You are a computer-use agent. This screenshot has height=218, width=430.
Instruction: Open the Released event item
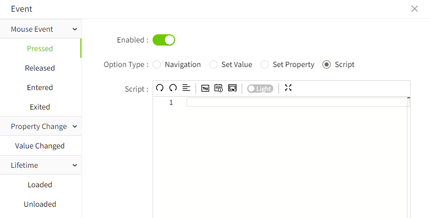pos(40,68)
